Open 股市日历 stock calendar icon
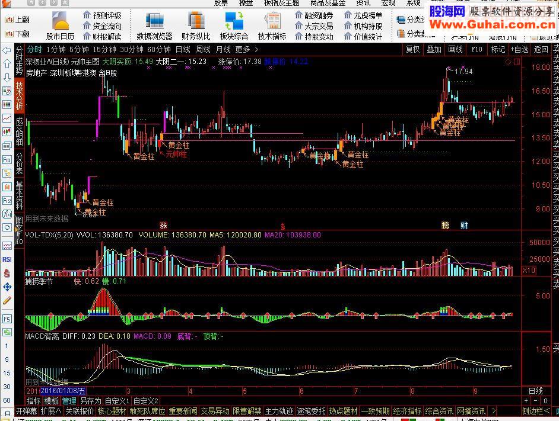 coord(60,25)
